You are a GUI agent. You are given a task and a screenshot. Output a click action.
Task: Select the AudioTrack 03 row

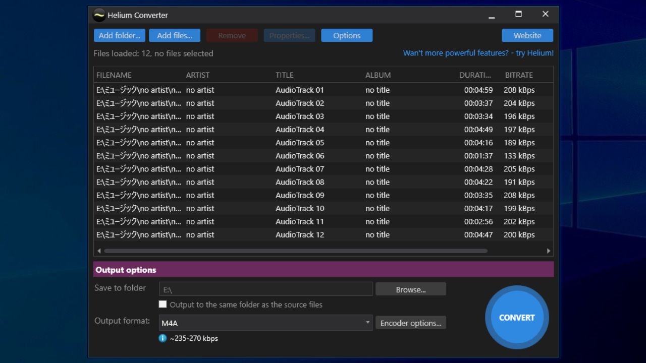tap(323, 116)
